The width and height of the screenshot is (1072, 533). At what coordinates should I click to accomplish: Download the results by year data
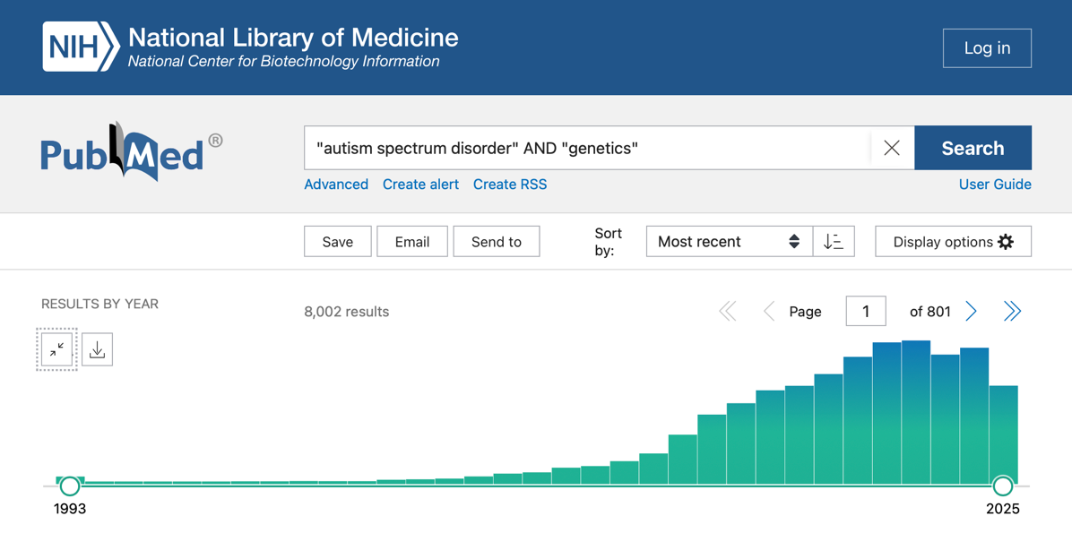[x=97, y=349]
